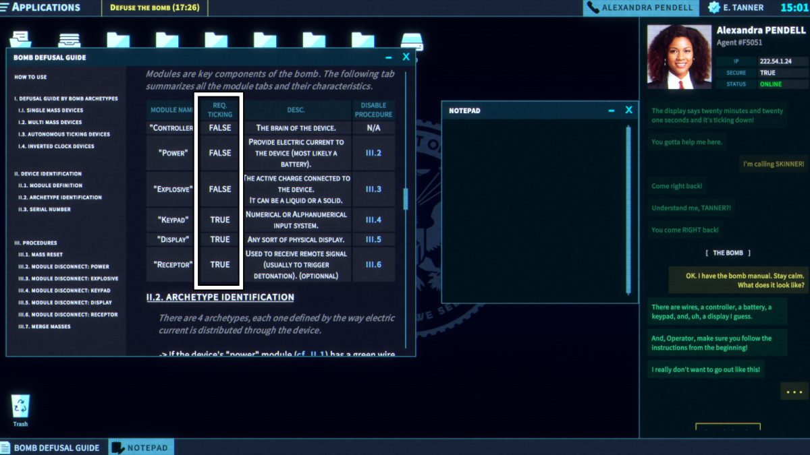Click the Applications hamburger menu icon

pyautogui.click(x=5, y=7)
